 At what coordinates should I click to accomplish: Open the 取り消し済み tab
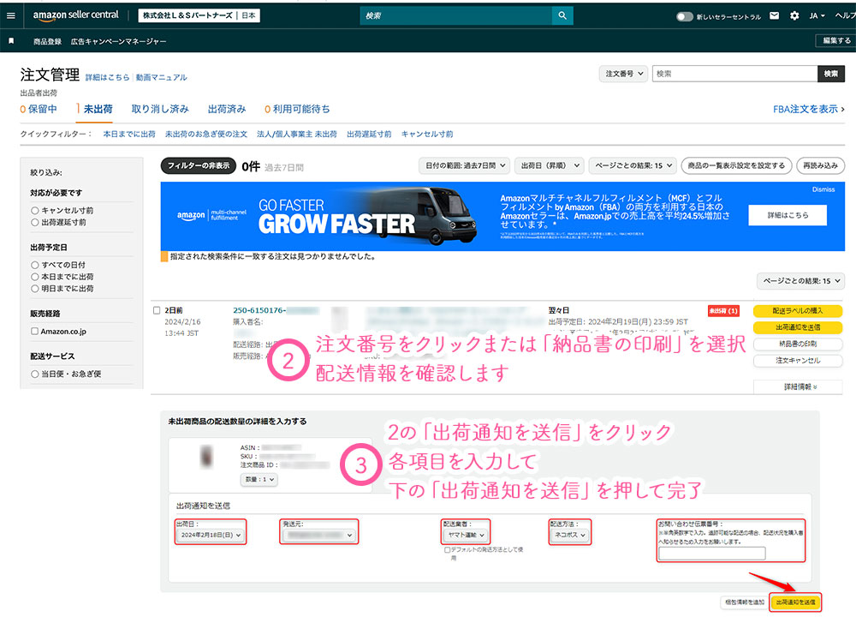click(x=160, y=109)
